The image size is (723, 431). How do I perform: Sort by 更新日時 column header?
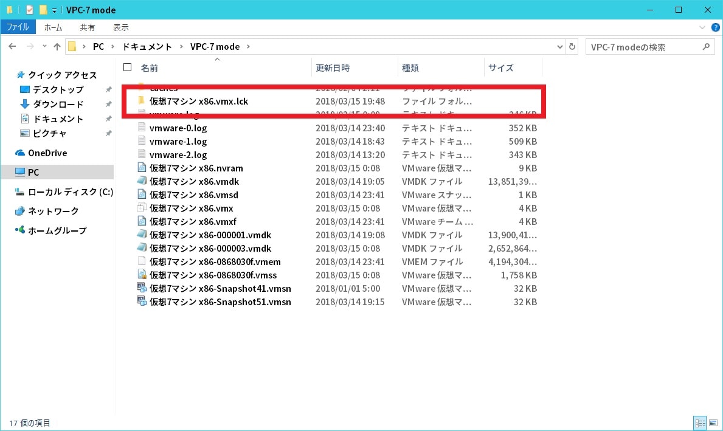[333, 67]
